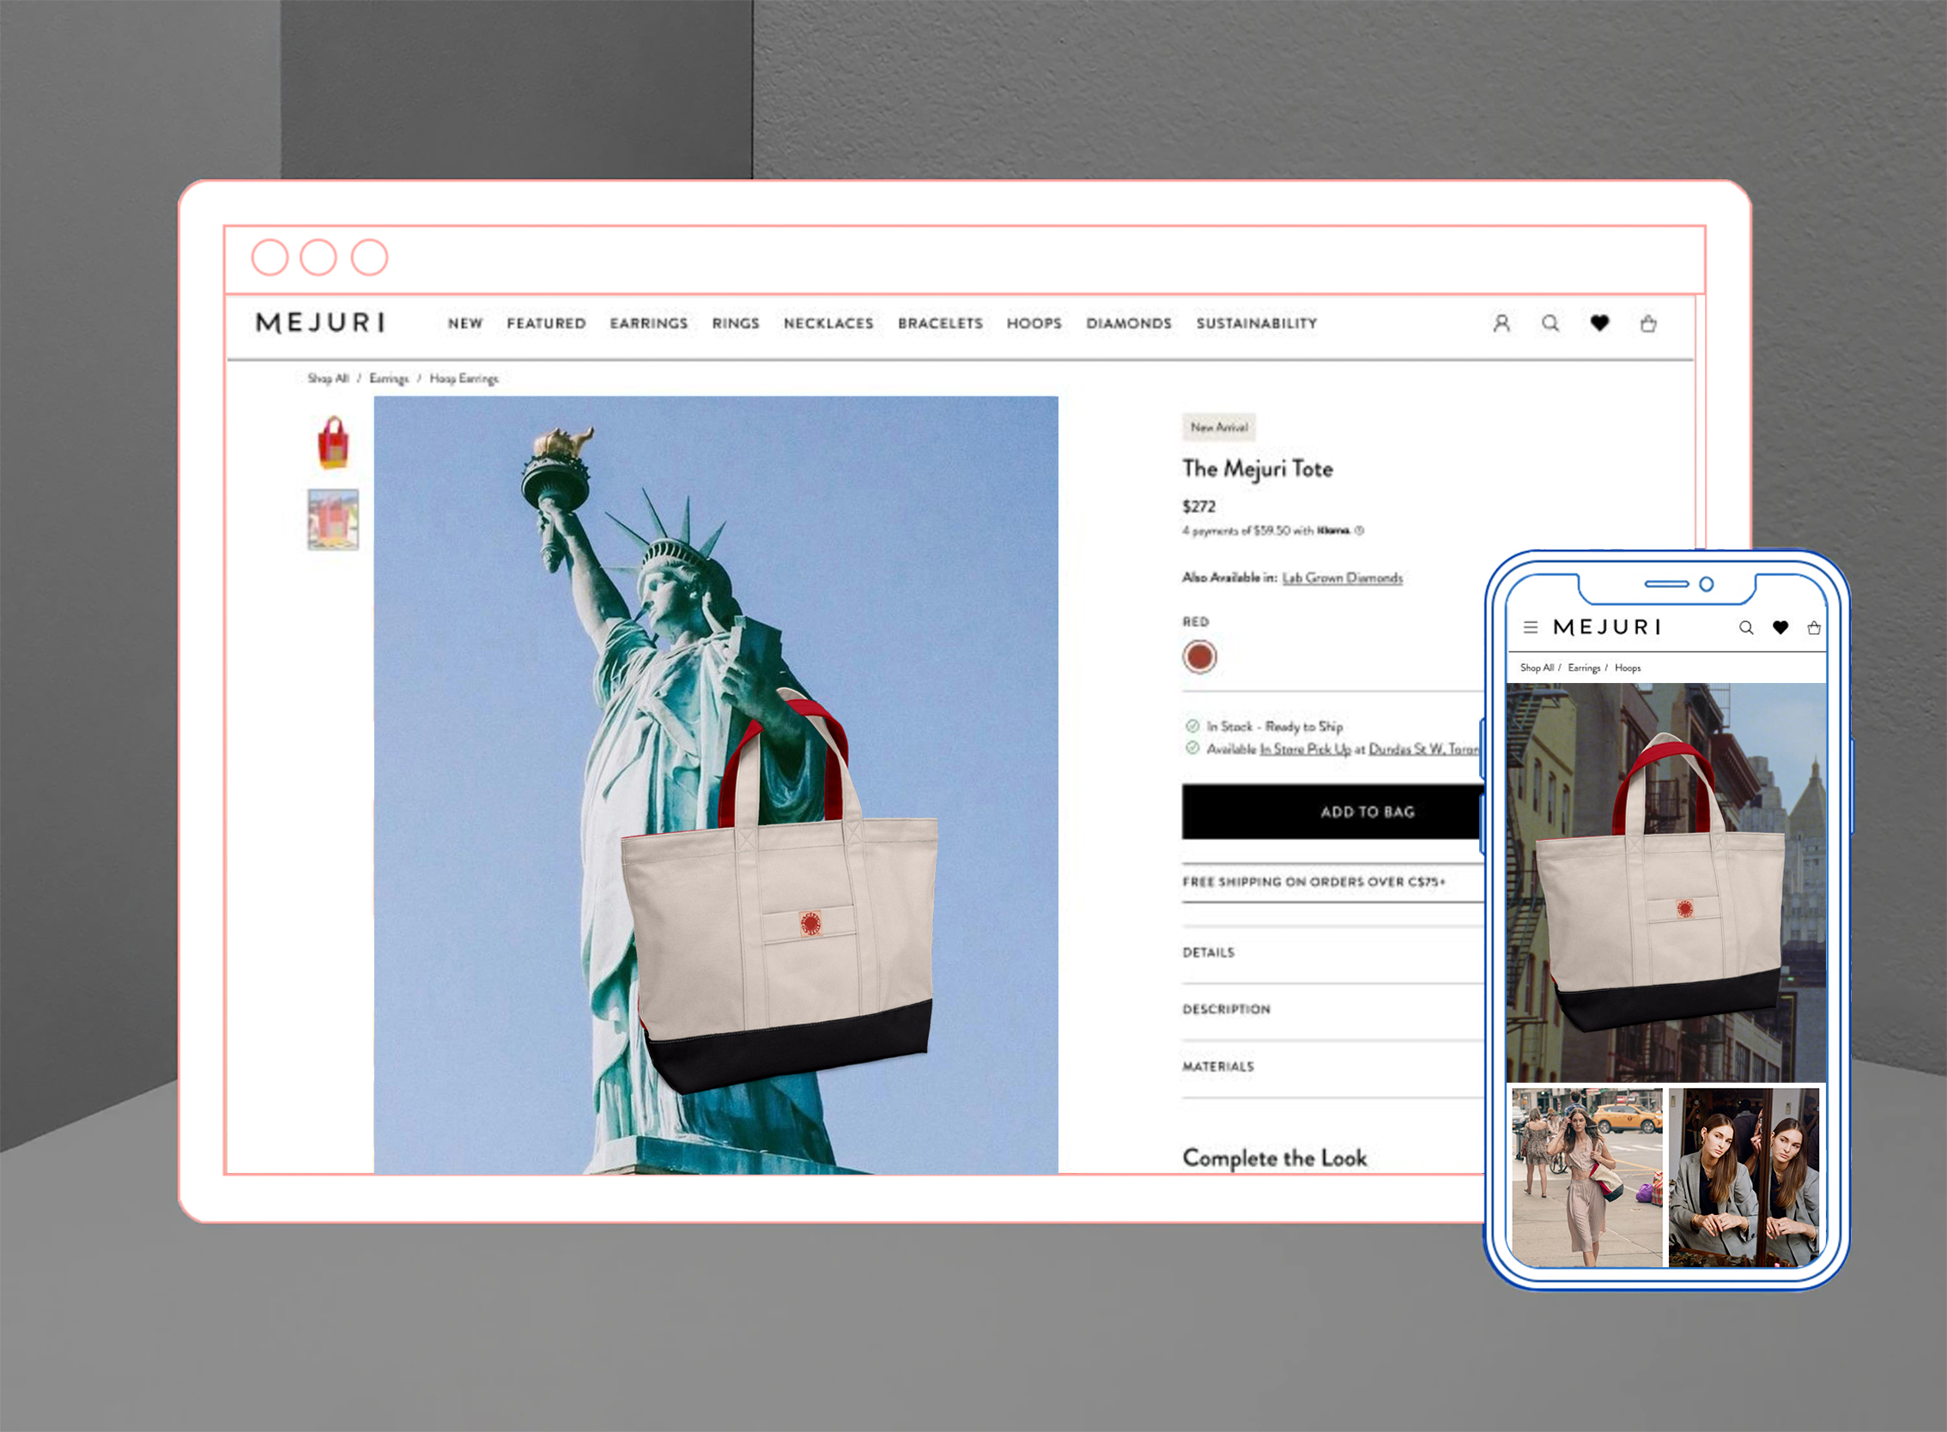
Task: Tap the mobile search magnifier icon
Action: (1746, 627)
